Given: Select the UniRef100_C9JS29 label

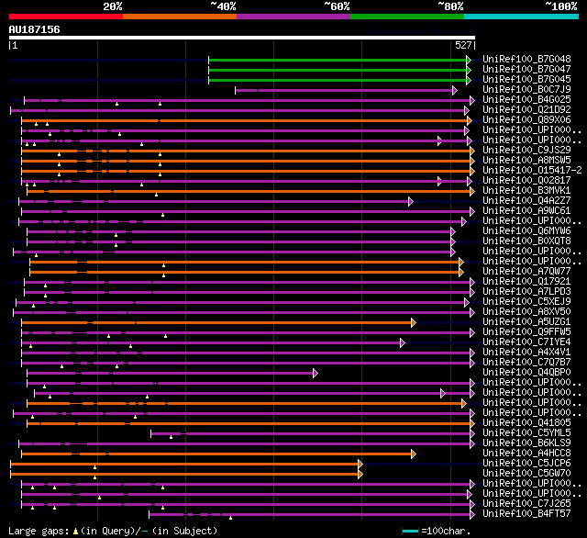Looking at the screenshot, I should pyautogui.click(x=526, y=151).
